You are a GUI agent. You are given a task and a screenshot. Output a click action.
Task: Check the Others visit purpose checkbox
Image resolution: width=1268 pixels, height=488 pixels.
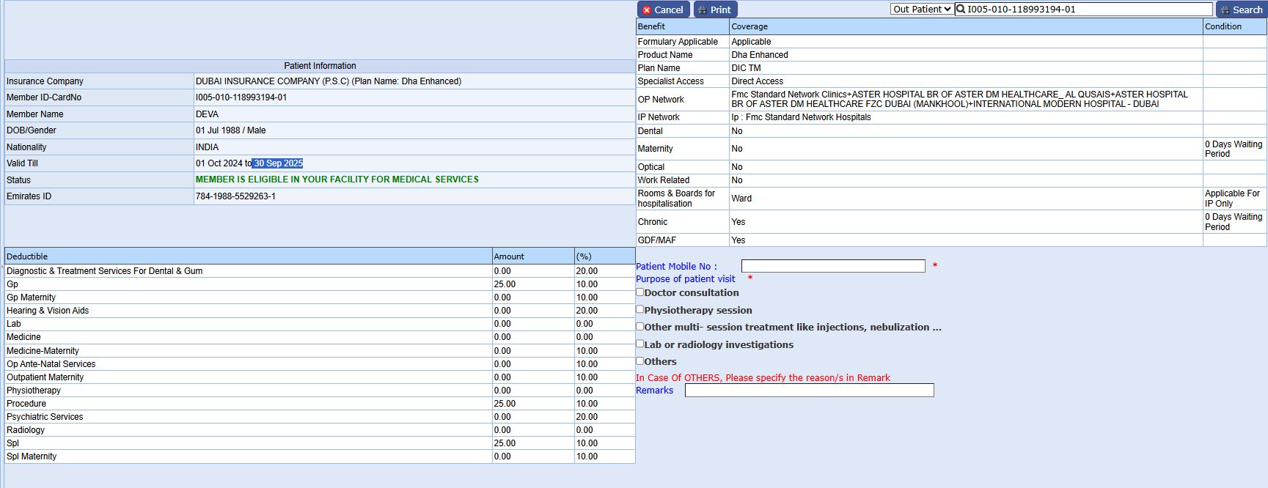point(640,361)
